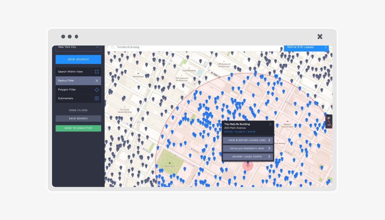Select the Radius Filter row
Screen dimensions: 385x220
78,81
